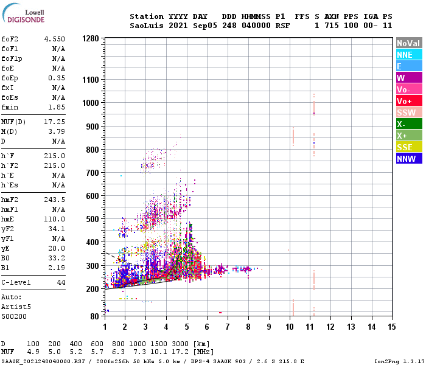Viewport: 426px width, 365px height.
Task: Select the NNE cyan legend swatch
Action: click(x=409, y=55)
